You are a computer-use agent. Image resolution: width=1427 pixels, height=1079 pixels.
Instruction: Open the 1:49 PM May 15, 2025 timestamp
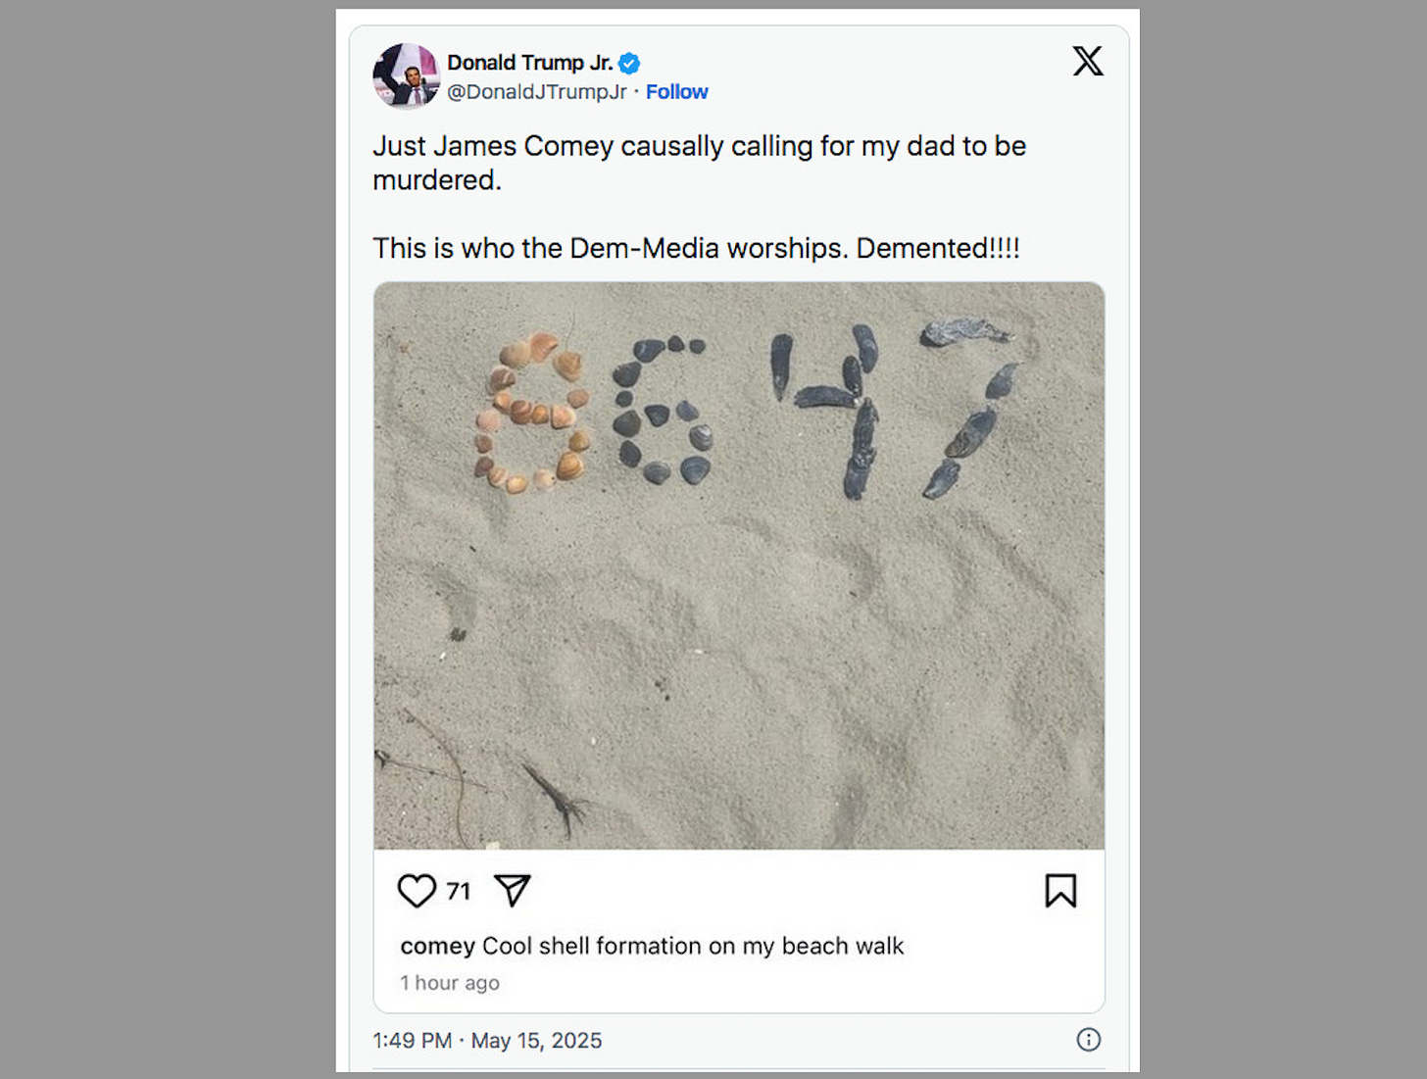point(487,1041)
